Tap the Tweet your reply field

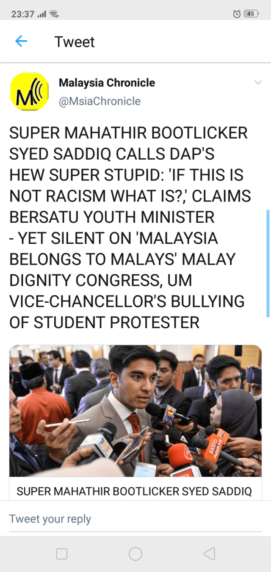(135, 519)
